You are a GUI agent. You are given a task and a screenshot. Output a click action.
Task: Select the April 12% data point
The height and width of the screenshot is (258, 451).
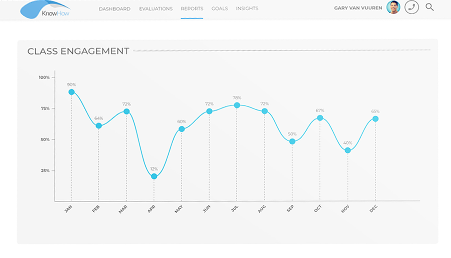coord(154,176)
